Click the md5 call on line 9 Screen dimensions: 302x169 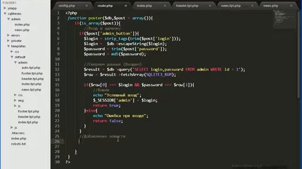115,54
